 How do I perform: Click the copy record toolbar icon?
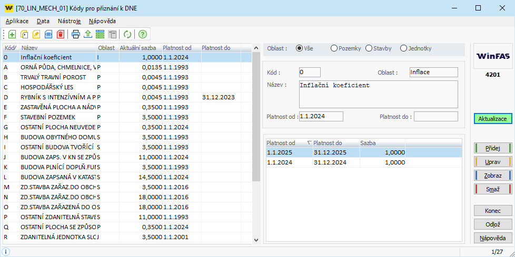tap(24, 34)
